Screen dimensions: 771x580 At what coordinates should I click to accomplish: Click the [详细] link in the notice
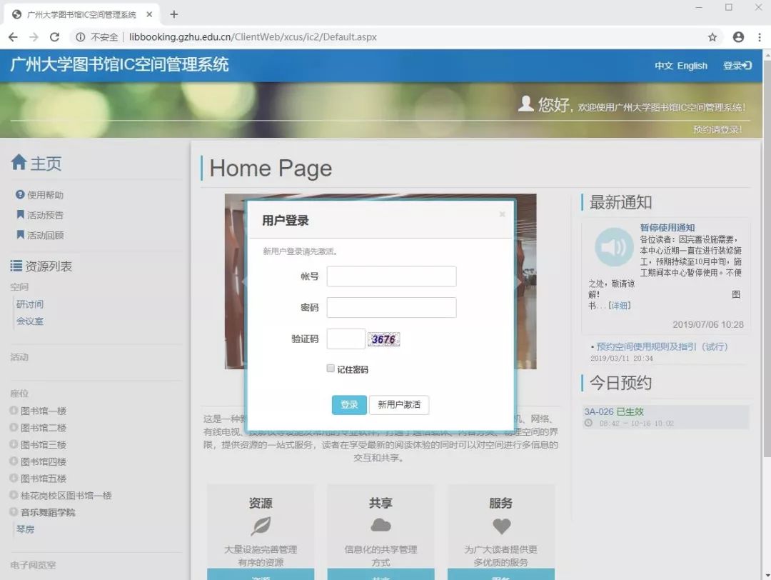[619, 306]
